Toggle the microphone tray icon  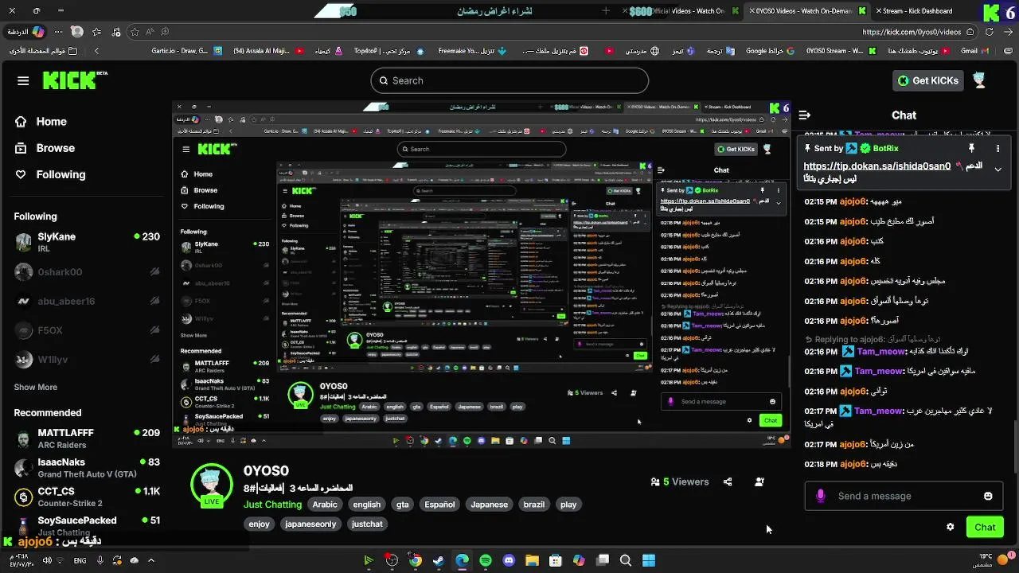100,560
